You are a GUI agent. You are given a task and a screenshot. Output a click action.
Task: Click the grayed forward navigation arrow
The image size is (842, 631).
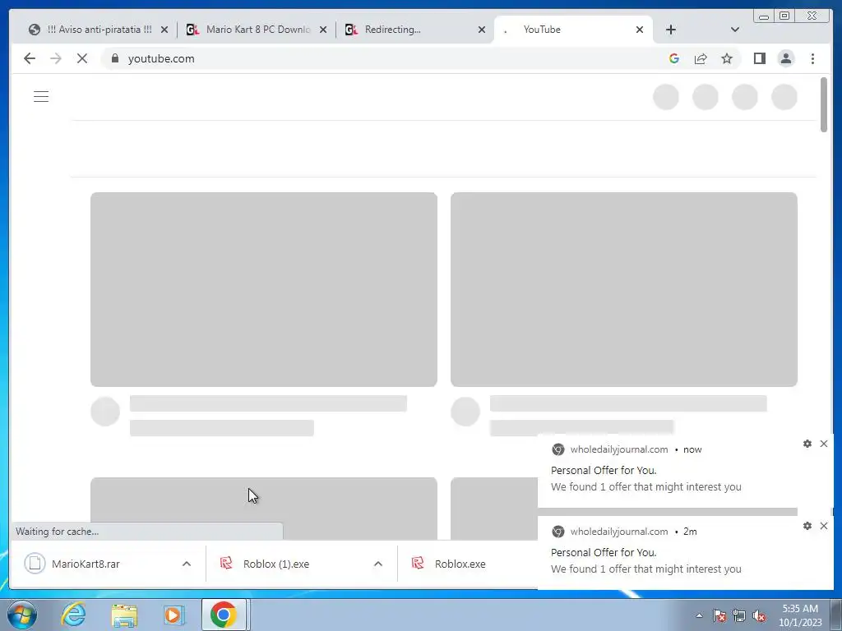[56, 58]
